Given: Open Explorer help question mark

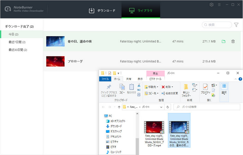Looking at the screenshot, I should coord(240,79).
